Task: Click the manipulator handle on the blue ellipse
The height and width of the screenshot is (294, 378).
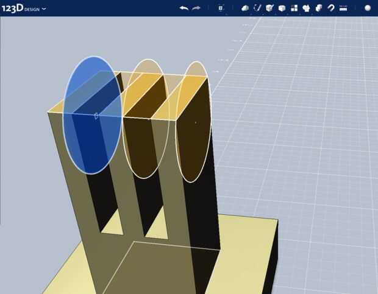Action: (96, 116)
